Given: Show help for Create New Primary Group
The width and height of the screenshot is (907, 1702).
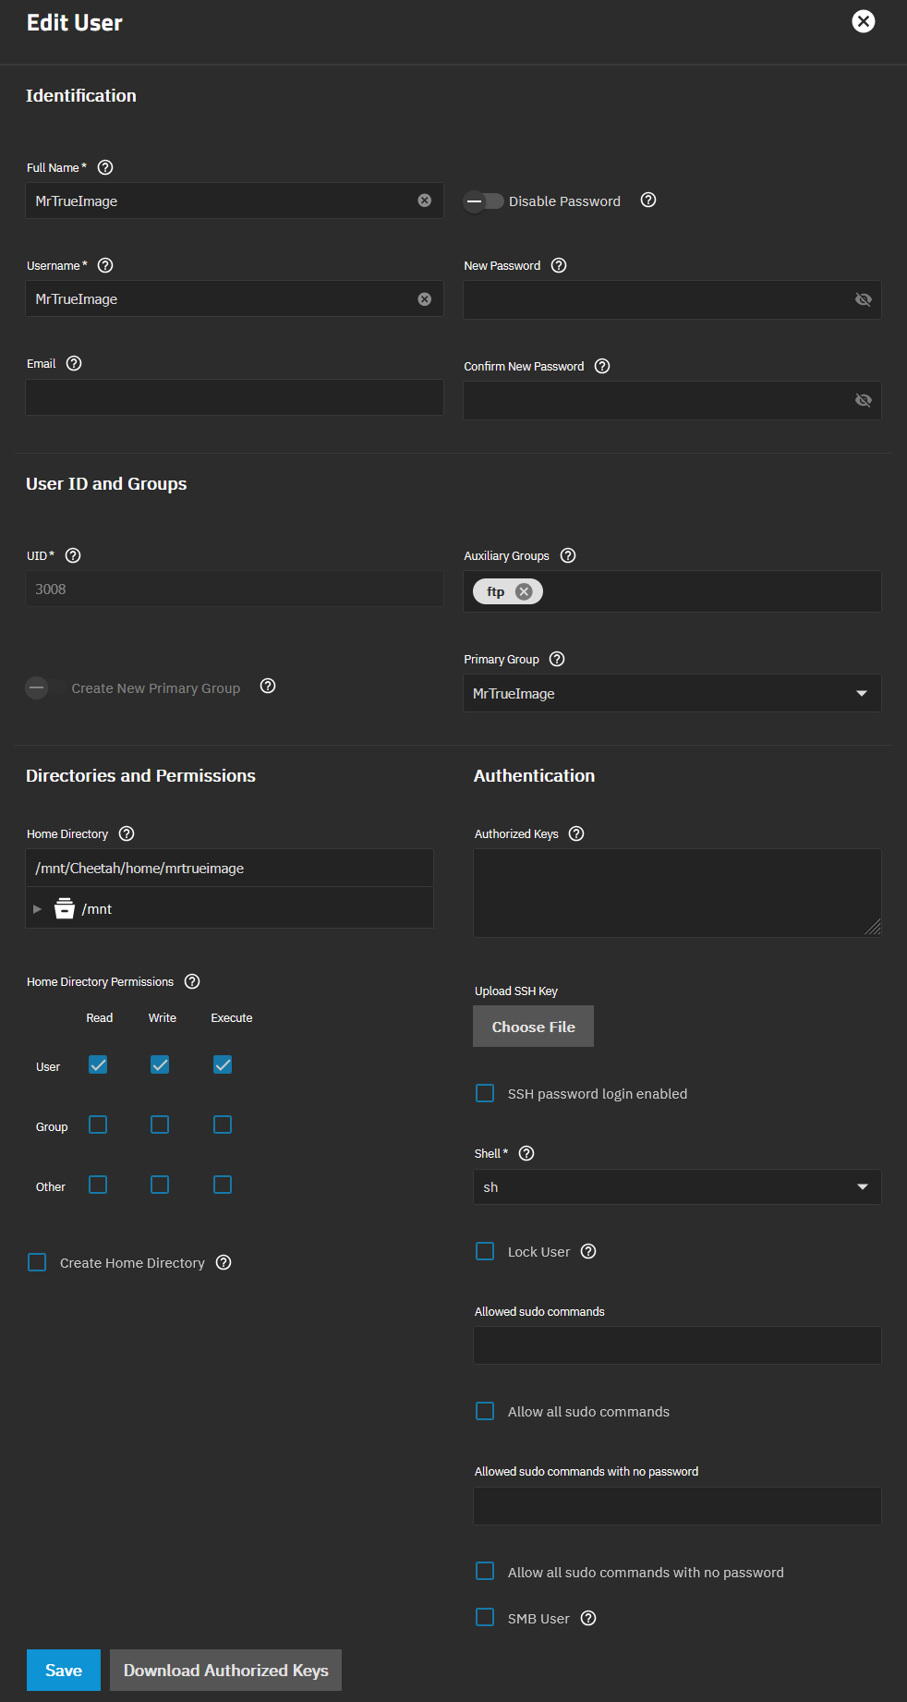Looking at the screenshot, I should 268,686.
